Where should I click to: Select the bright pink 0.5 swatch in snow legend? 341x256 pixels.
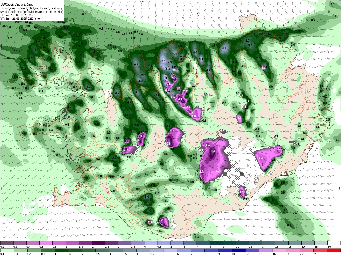tap(46, 243)
